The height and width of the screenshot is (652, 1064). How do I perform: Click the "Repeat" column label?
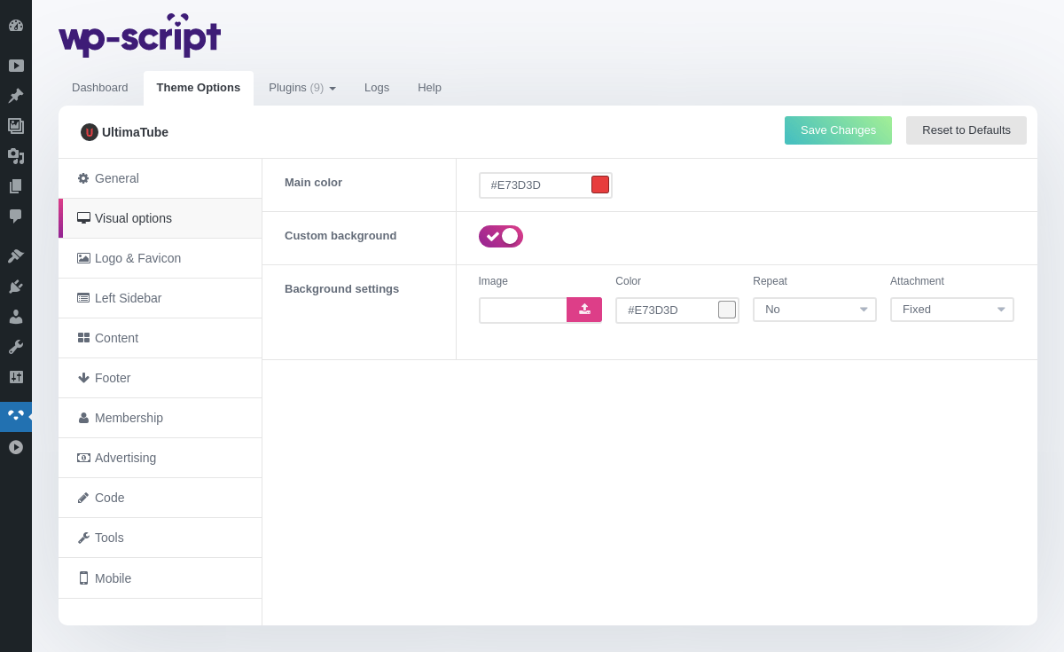(770, 281)
